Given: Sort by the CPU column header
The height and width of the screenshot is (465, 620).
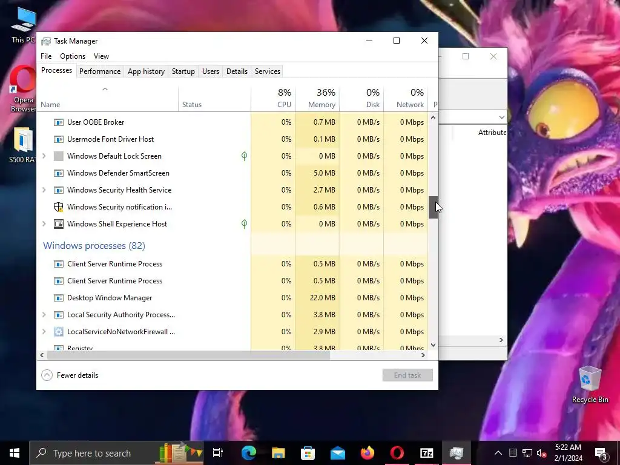Looking at the screenshot, I should (x=273, y=99).
